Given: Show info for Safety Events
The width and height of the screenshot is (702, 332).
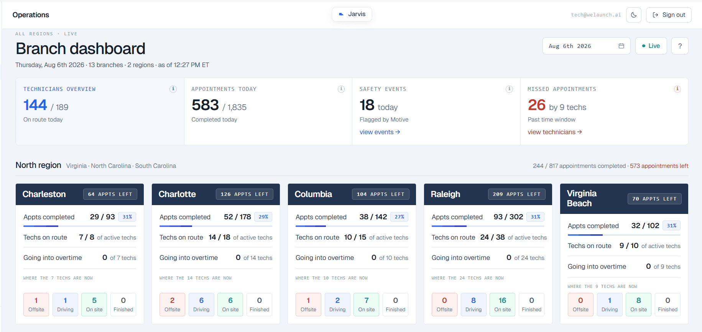Looking at the screenshot, I should click(x=509, y=89).
